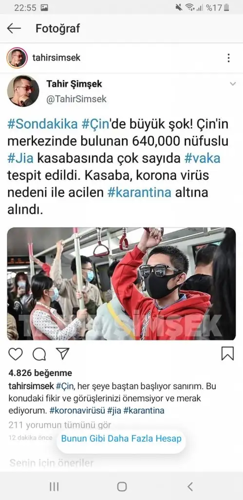The image size is (243, 500).
Task: Tap the Android home button
Action: (x=122, y=487)
